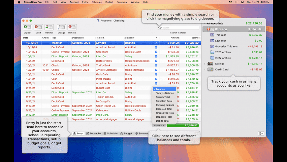Select the This Year smart folder icon
This screenshot has height=162, width=287.
click(212, 35)
